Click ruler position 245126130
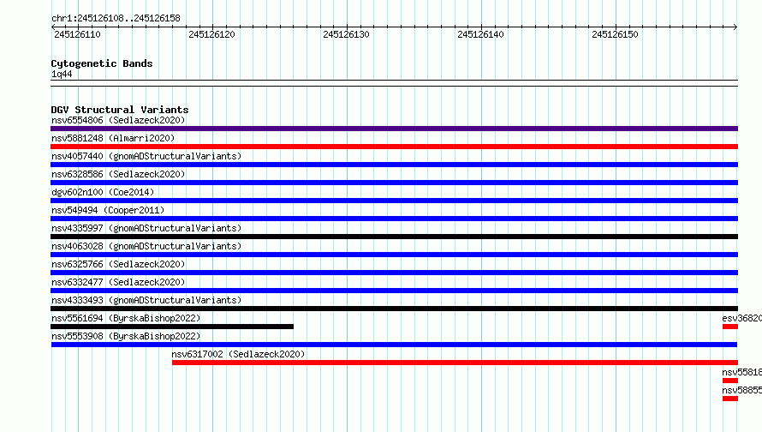 (x=346, y=34)
